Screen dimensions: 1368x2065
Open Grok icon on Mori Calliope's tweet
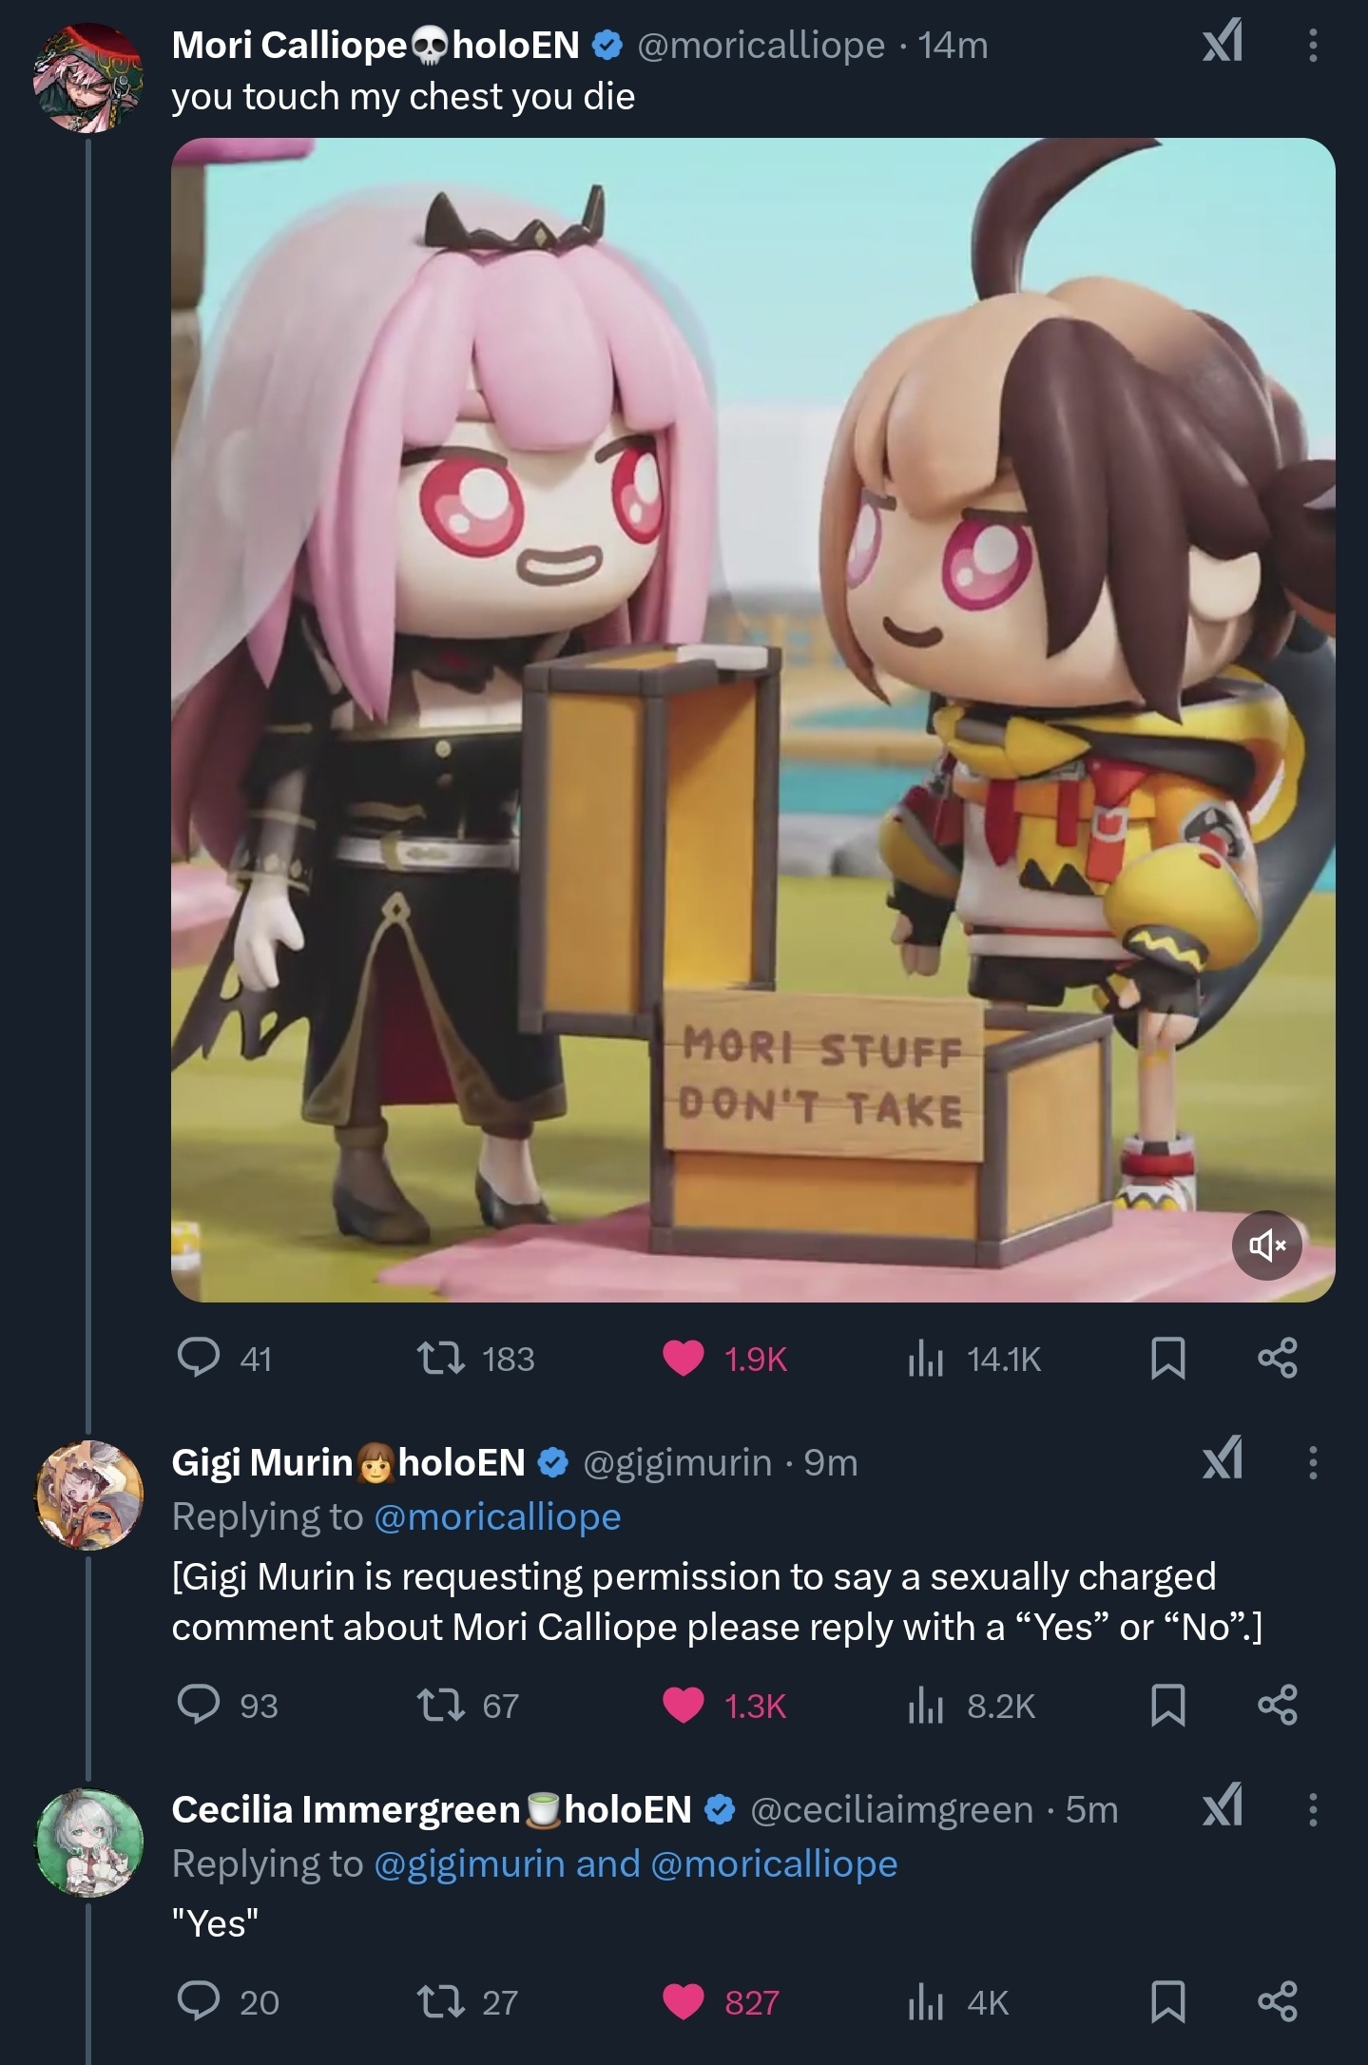click(x=1222, y=45)
